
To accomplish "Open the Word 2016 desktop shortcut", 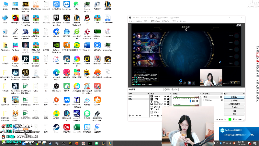I will pos(87,46).
